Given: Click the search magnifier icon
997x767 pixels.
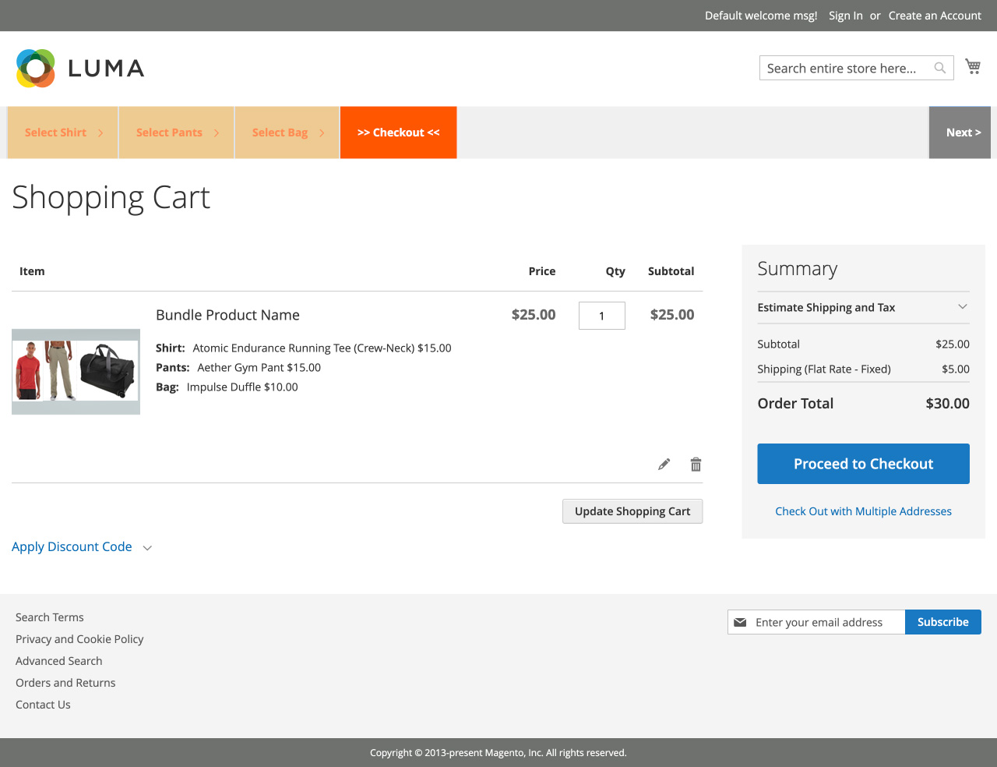Looking at the screenshot, I should pos(939,68).
